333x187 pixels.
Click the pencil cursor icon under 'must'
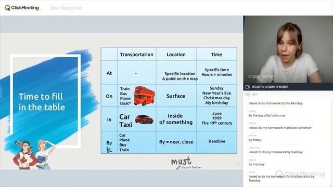pyautogui.click(x=178, y=167)
